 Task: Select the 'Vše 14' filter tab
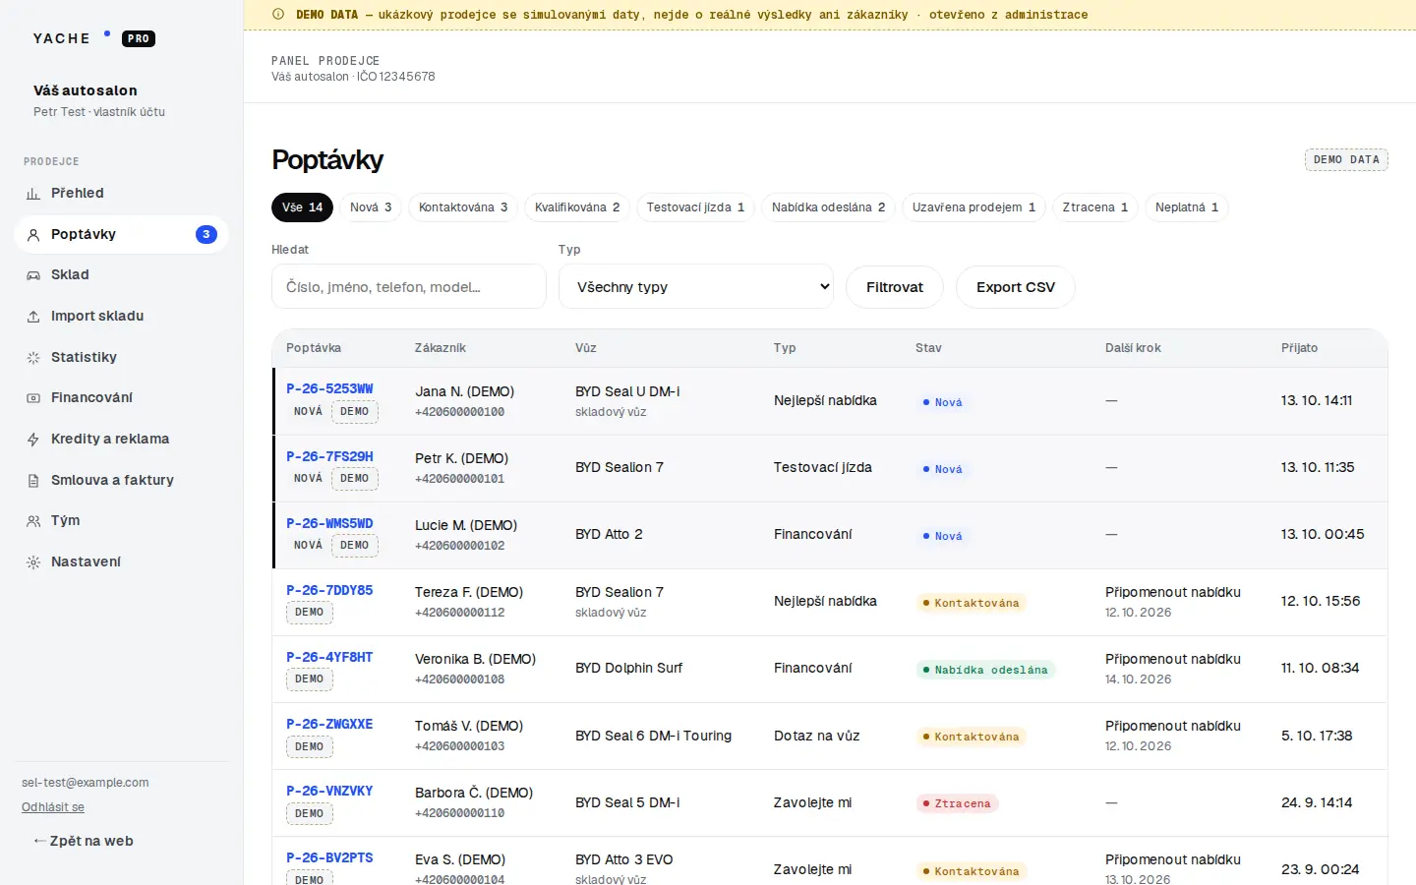(303, 207)
